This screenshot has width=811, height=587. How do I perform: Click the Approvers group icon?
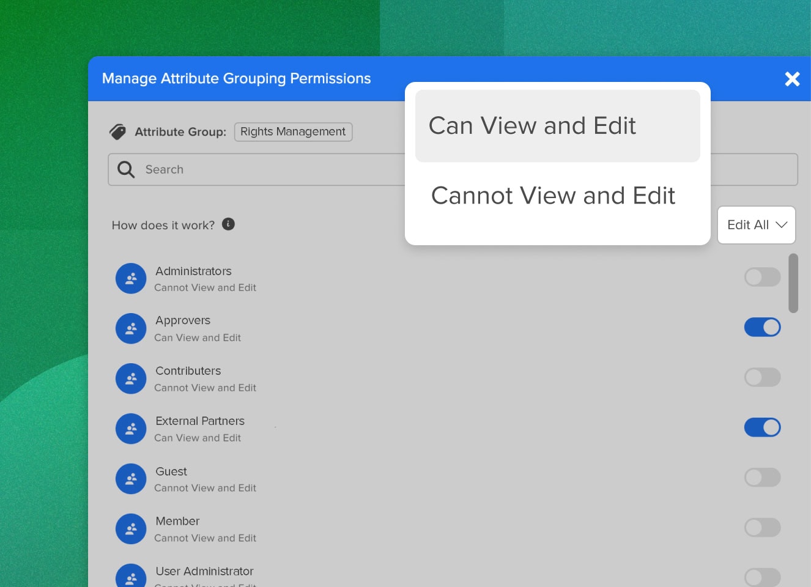(130, 328)
